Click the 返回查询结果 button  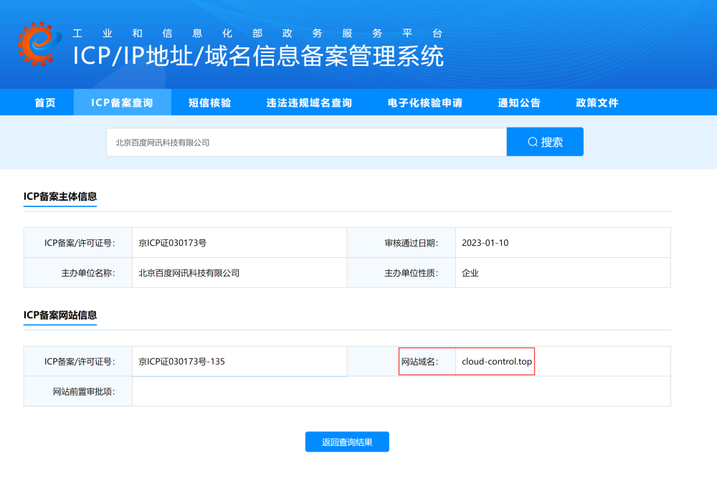(347, 442)
